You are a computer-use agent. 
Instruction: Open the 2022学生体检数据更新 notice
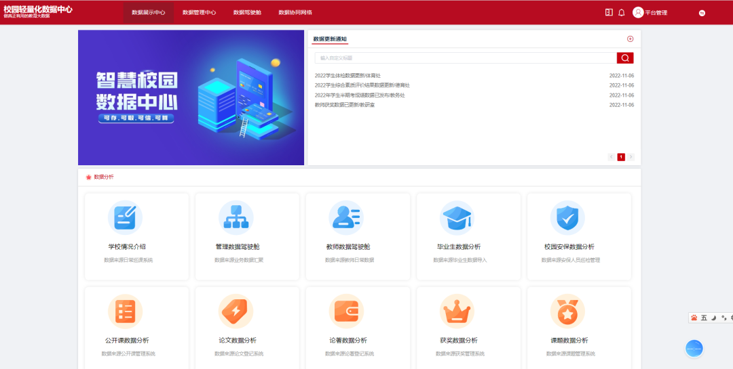point(347,76)
